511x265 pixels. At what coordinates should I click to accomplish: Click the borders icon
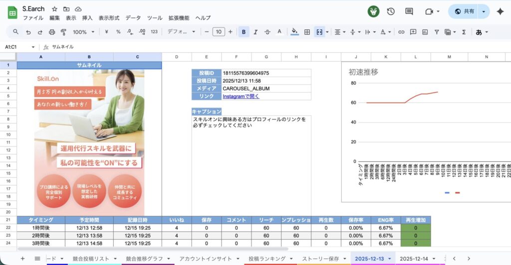point(307,32)
